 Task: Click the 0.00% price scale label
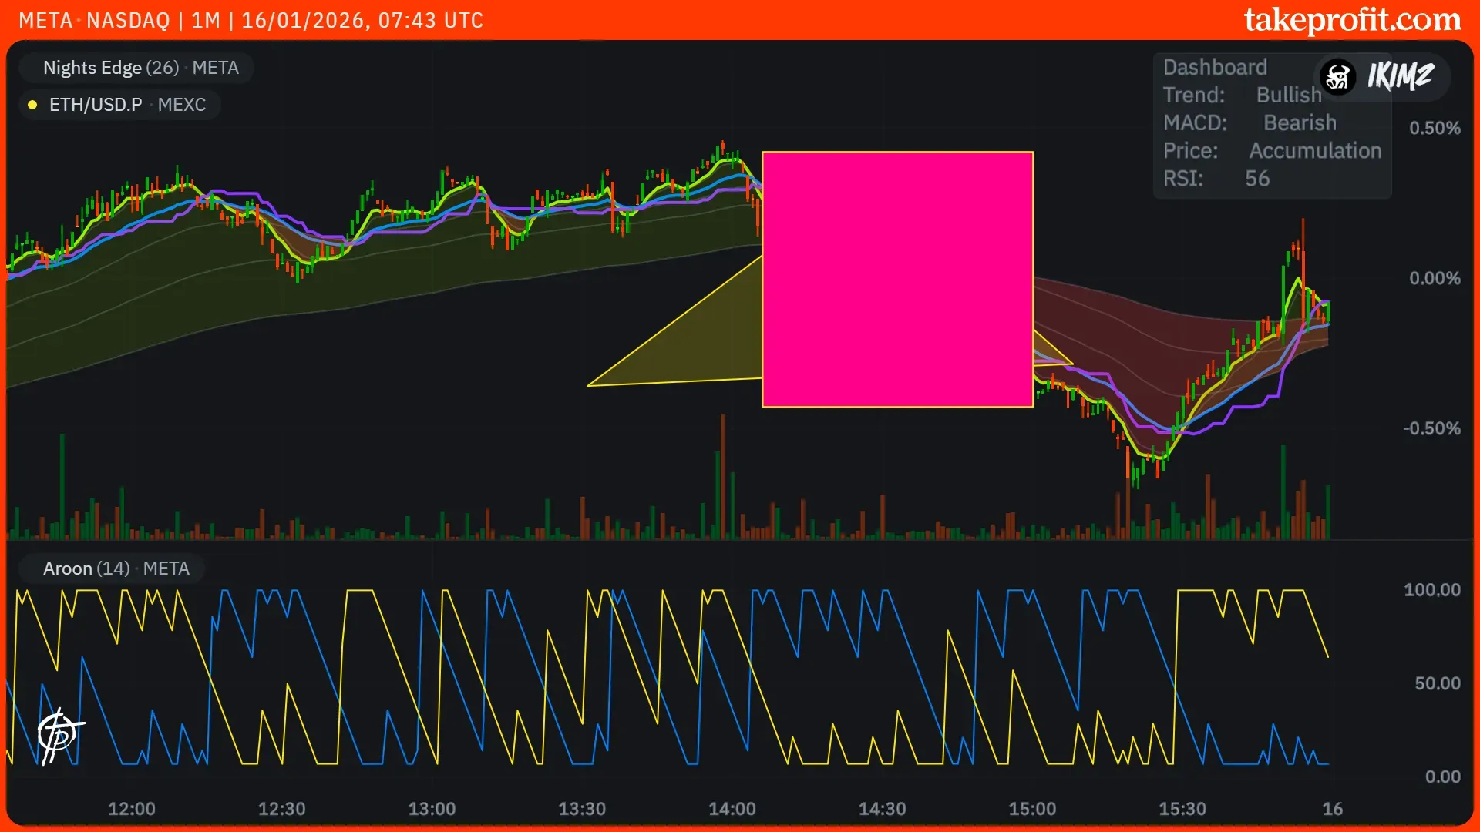(1434, 278)
